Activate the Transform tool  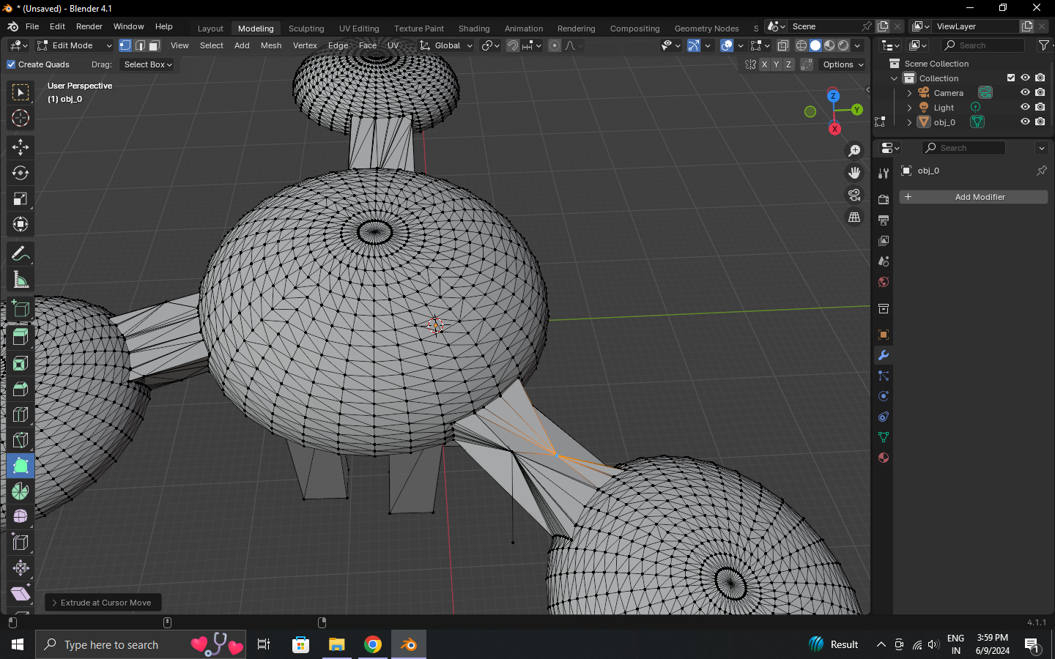tap(21, 224)
